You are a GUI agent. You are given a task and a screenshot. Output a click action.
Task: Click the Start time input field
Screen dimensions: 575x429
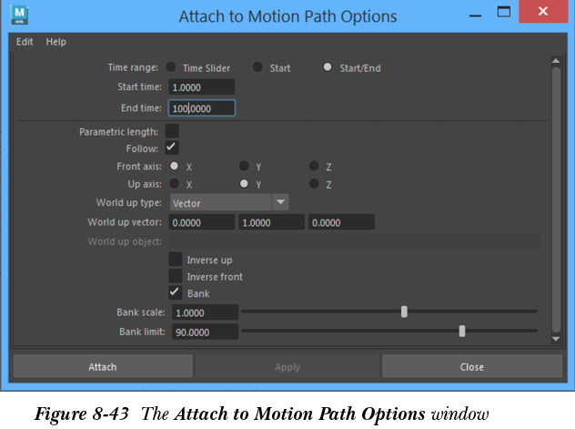[201, 87]
